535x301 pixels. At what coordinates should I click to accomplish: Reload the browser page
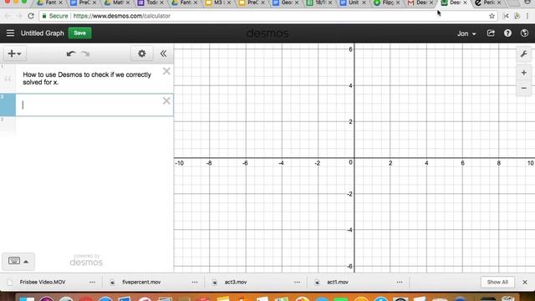click(31, 16)
